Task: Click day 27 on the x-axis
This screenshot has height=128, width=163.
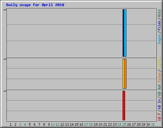Action: point(134,124)
